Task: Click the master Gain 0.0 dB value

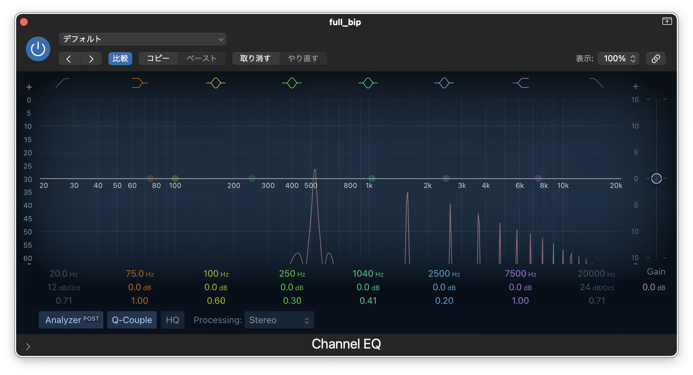Action: point(654,287)
